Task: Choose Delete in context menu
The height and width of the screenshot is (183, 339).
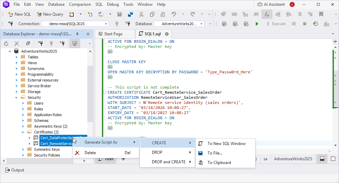Action: tap(106, 153)
